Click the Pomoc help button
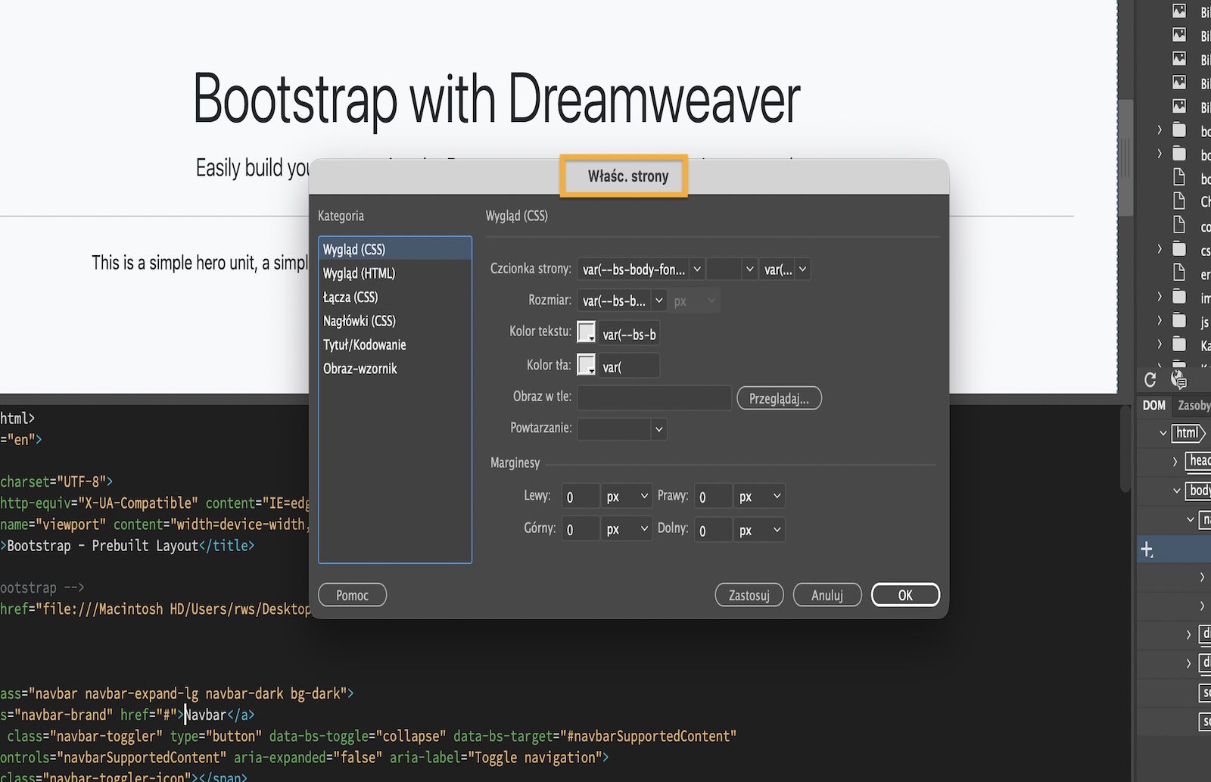This screenshot has height=782, width=1211. pyautogui.click(x=353, y=595)
